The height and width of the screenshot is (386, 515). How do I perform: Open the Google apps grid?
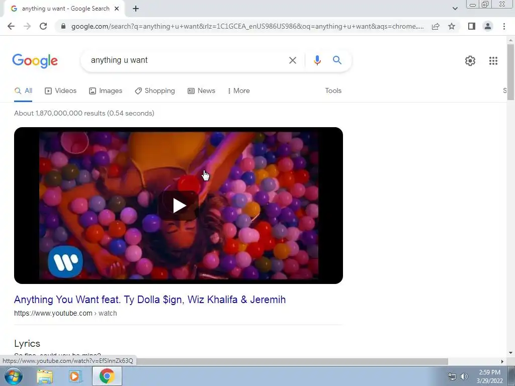(x=493, y=61)
